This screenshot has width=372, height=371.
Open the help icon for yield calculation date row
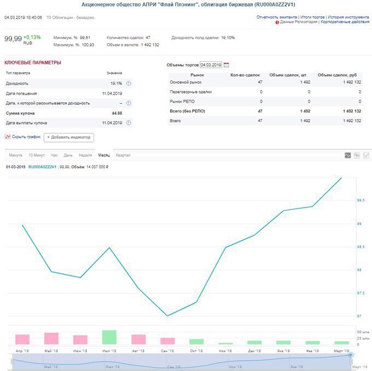coord(129,103)
